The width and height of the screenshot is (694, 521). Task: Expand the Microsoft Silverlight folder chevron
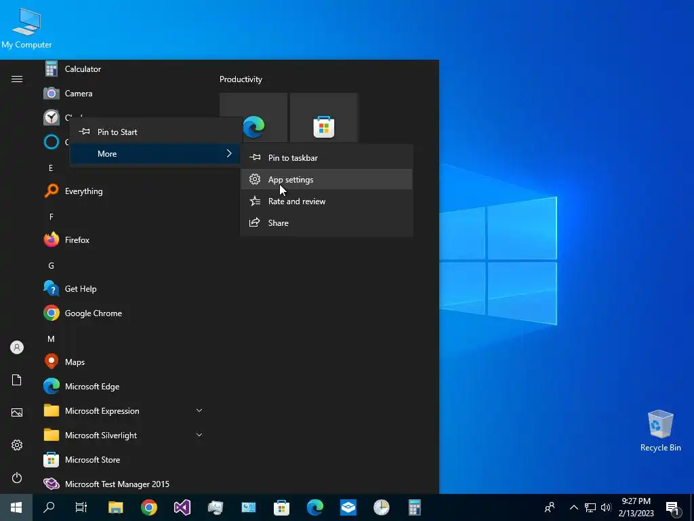[x=199, y=435]
